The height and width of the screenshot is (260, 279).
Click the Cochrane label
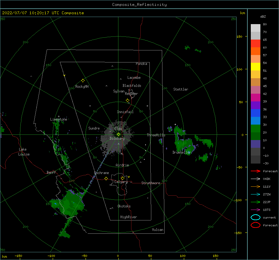101,173
